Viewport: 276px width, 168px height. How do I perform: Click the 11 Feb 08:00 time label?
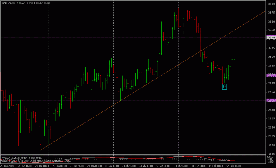click(216, 166)
